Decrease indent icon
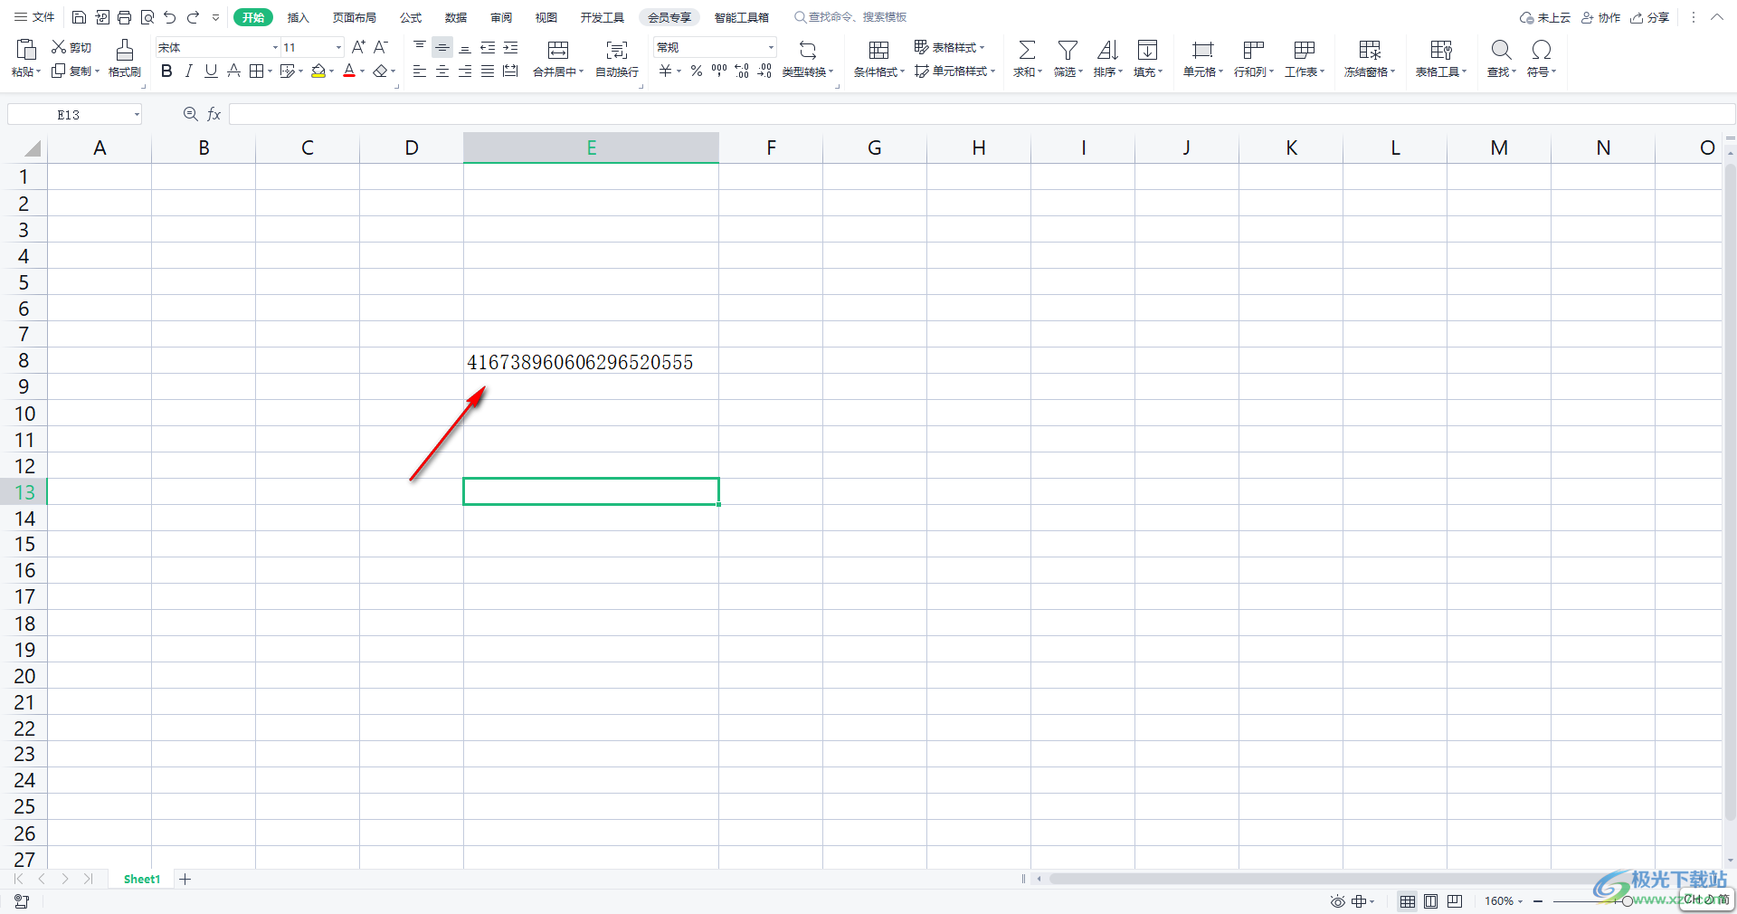 coord(488,47)
